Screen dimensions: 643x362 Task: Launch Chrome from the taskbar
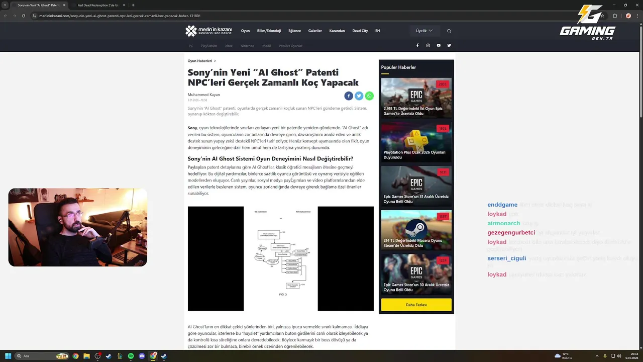pos(75,356)
